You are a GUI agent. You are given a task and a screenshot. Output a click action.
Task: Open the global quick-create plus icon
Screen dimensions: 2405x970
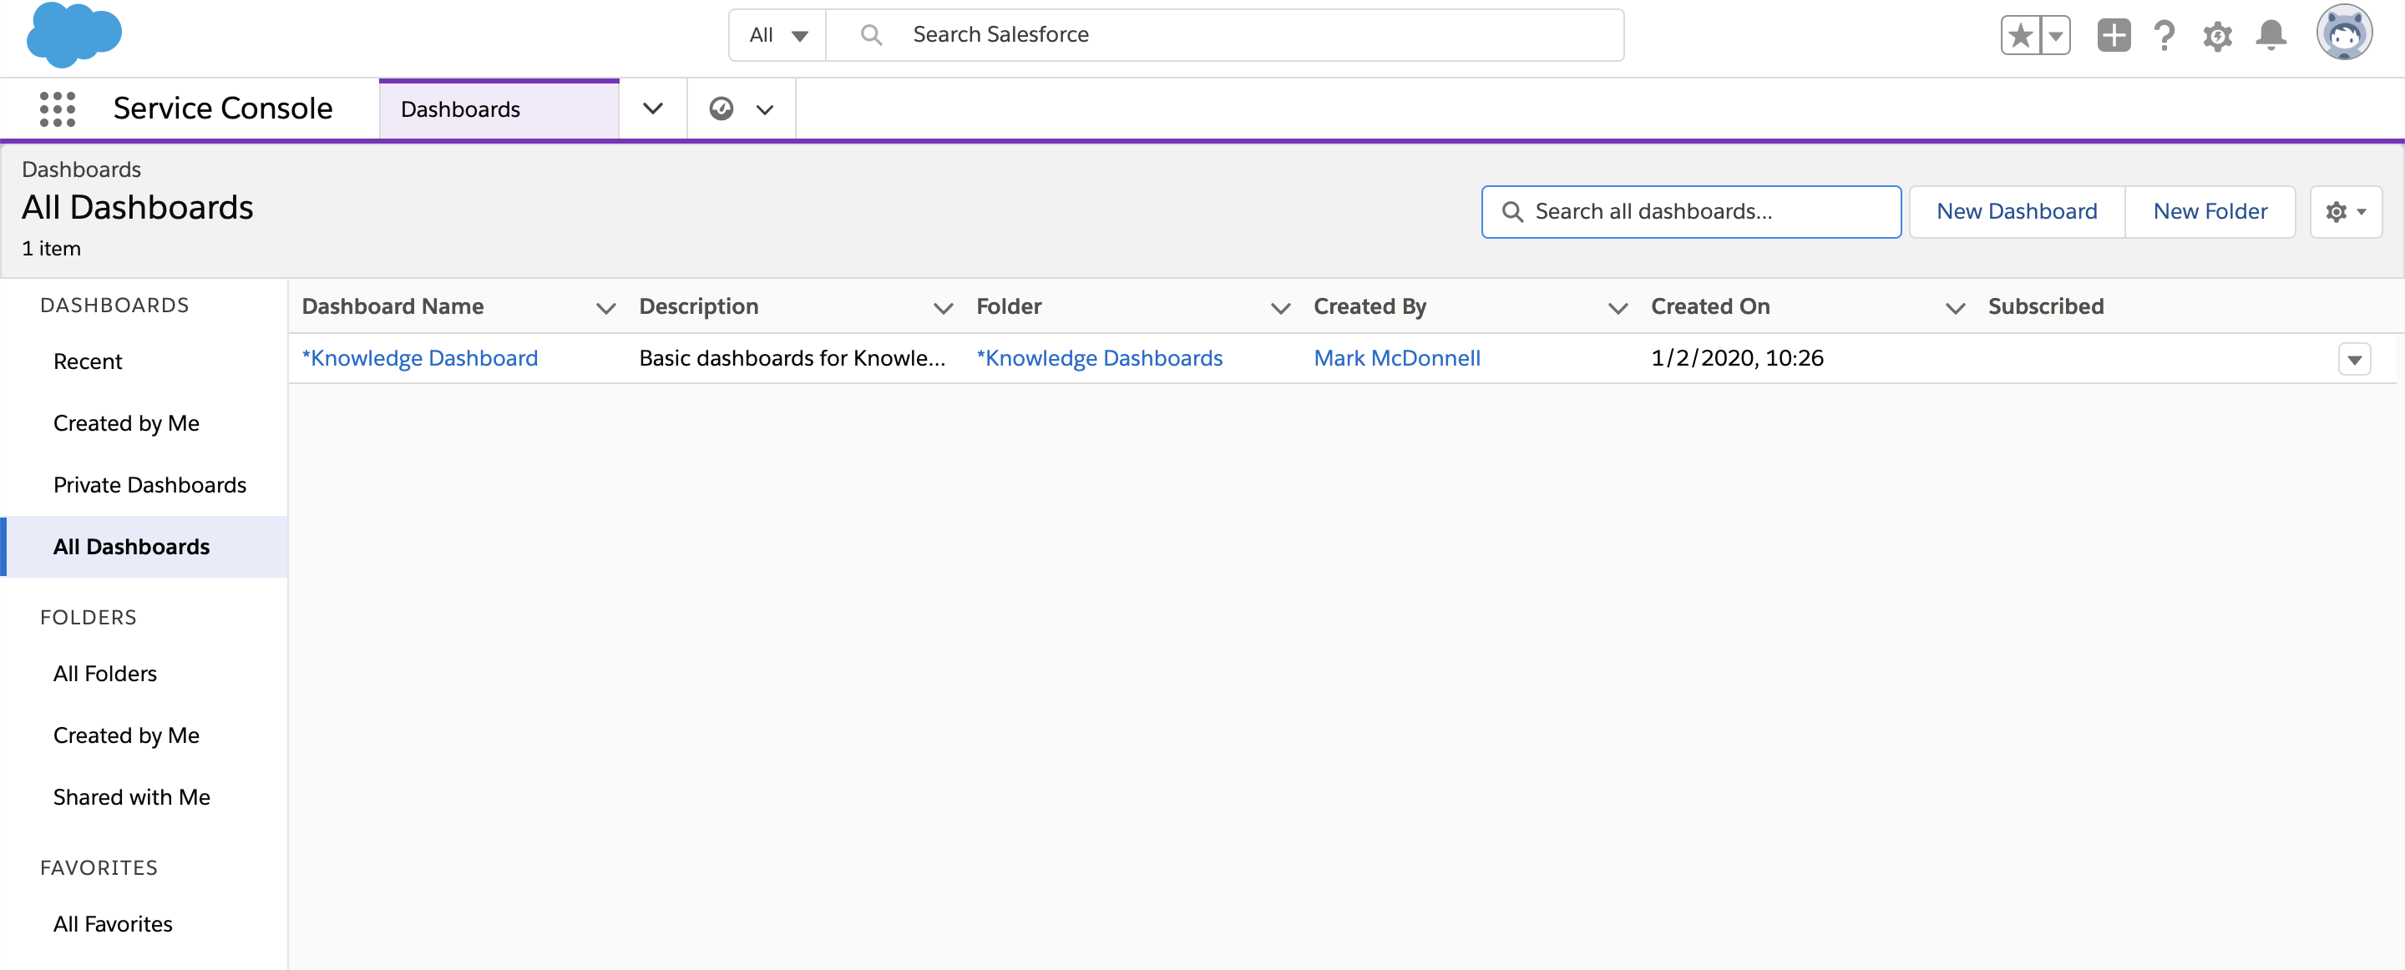(2113, 34)
